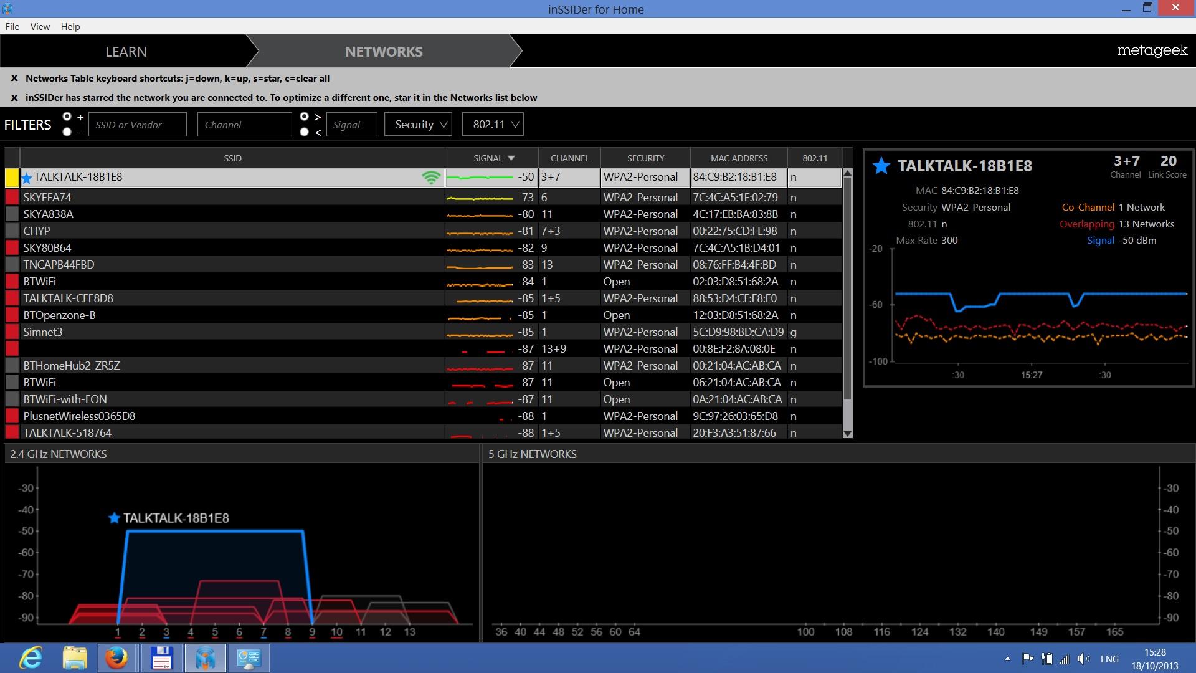Screen dimensions: 1196x673
Task: Click the signal column sort arrow
Action: (x=511, y=158)
